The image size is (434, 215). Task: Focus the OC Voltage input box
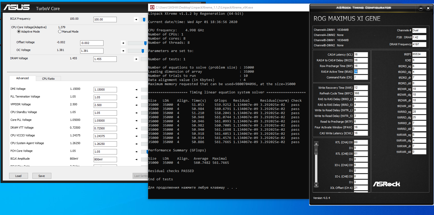point(92,51)
